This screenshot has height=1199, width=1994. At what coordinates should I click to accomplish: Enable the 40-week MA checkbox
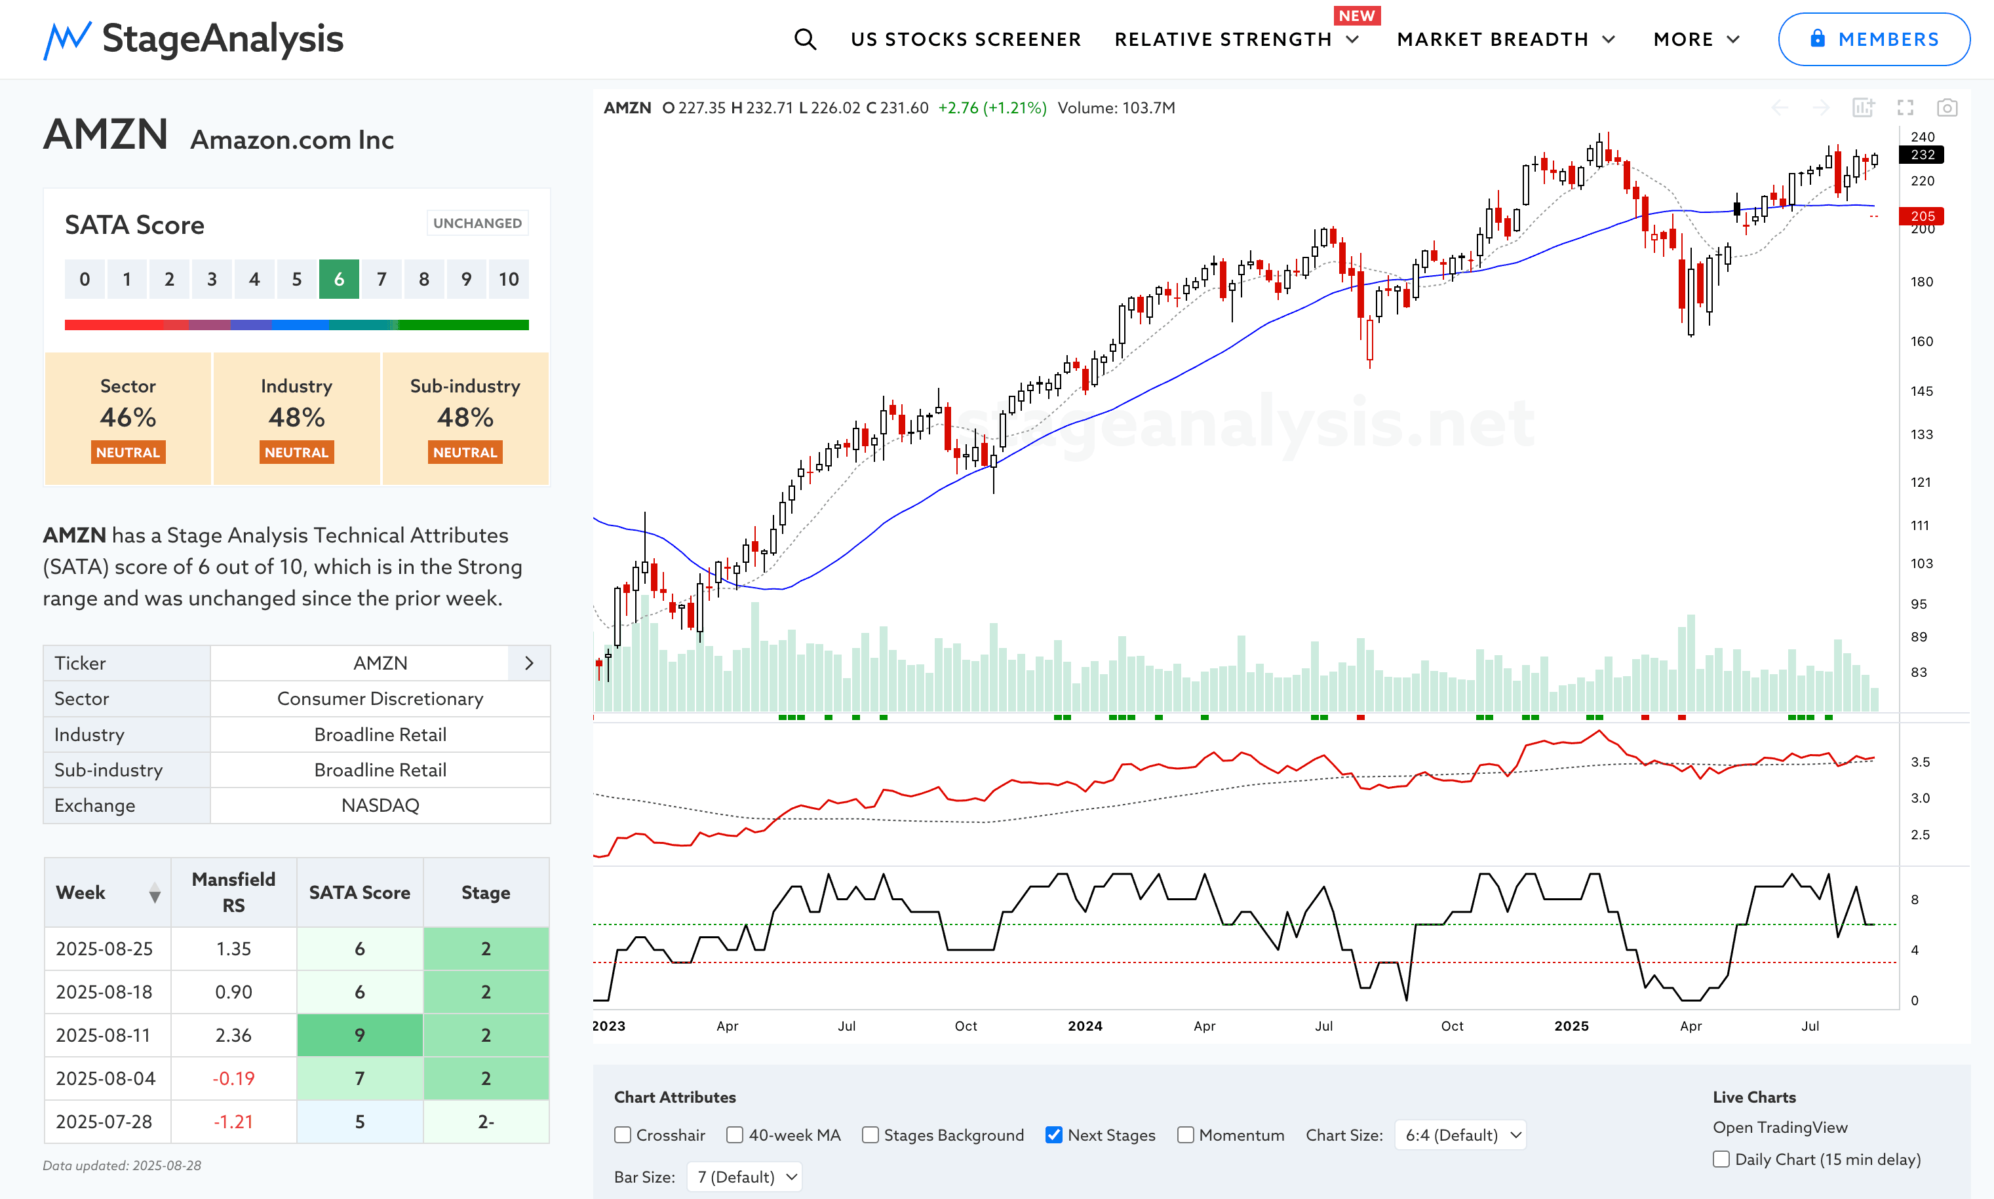click(735, 1135)
